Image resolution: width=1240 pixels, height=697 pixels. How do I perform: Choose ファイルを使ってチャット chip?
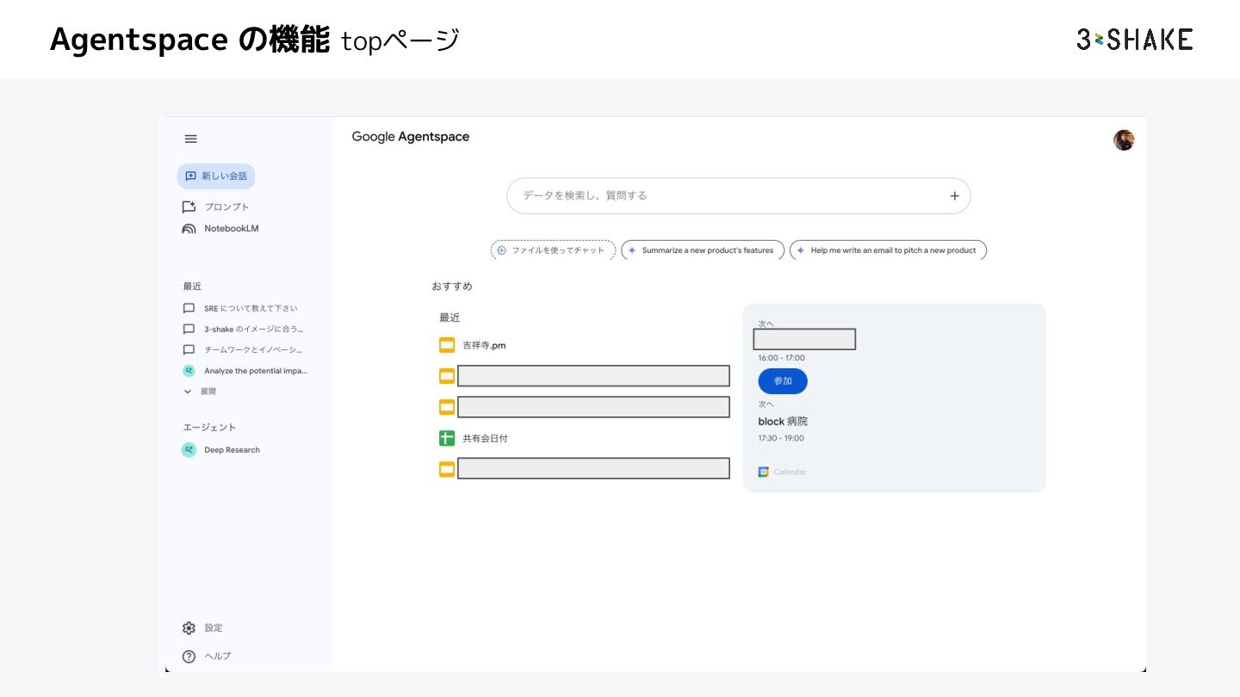[x=553, y=250]
